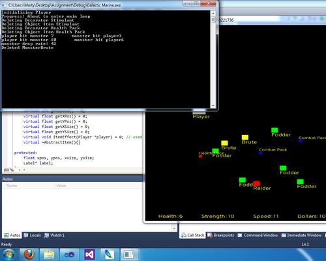Click the console scrollbar down arrow
The width and height of the screenshot is (326, 261).
click(x=213, y=106)
